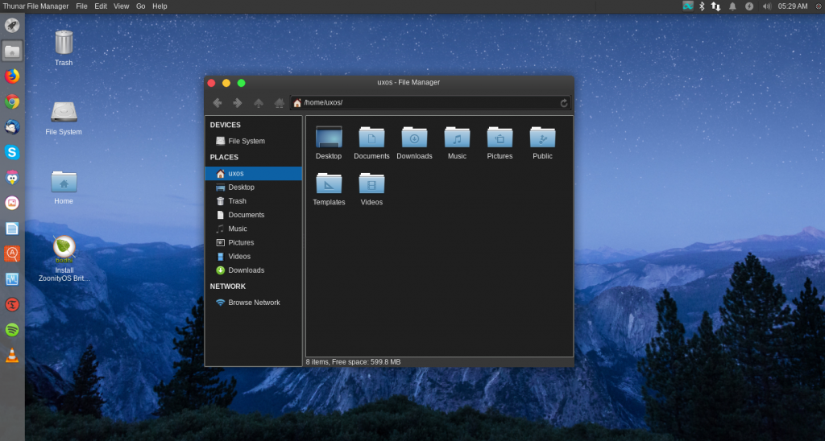This screenshot has height=441, width=825.
Task: Select Browse Network in the sidebar
Action: [254, 303]
